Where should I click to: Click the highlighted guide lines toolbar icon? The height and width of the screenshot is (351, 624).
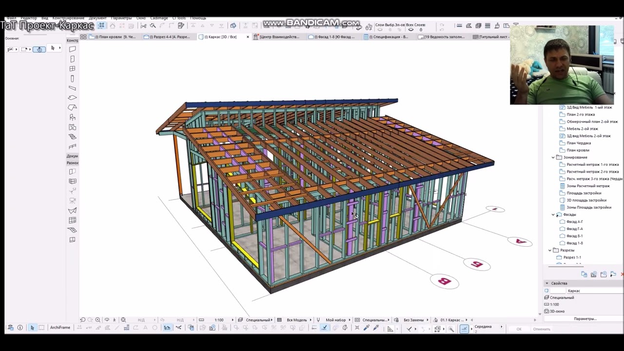point(101,25)
